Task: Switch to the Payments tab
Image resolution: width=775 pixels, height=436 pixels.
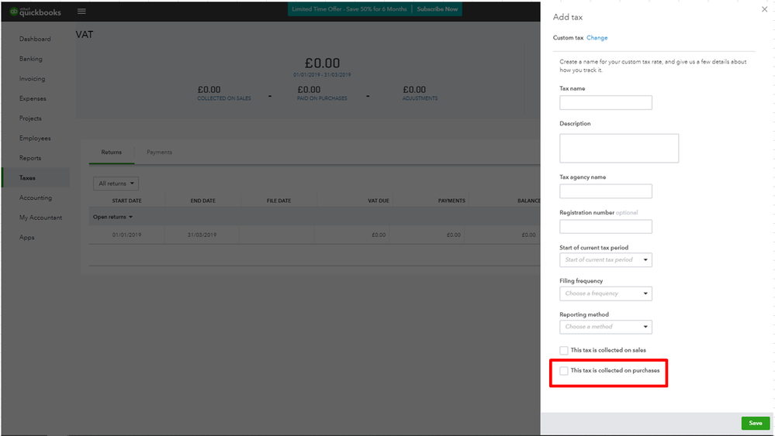Action: click(x=159, y=153)
